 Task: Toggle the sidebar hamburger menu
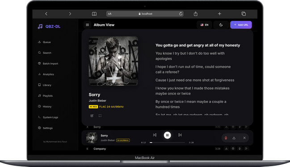87,25
